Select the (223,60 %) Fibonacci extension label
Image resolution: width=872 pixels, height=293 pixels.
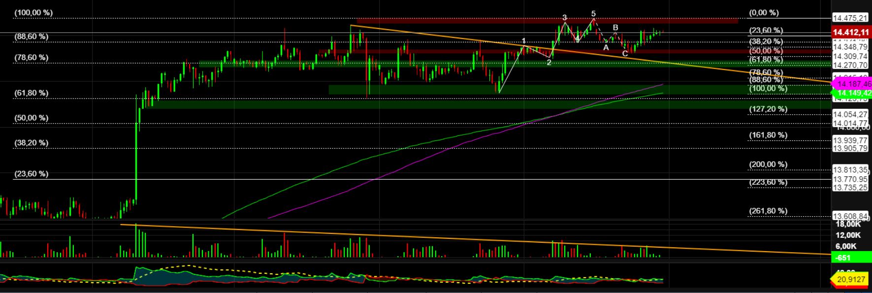coord(768,182)
